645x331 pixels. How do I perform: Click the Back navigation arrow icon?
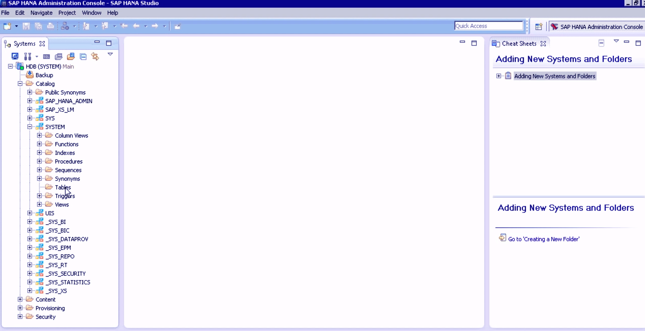point(137,26)
